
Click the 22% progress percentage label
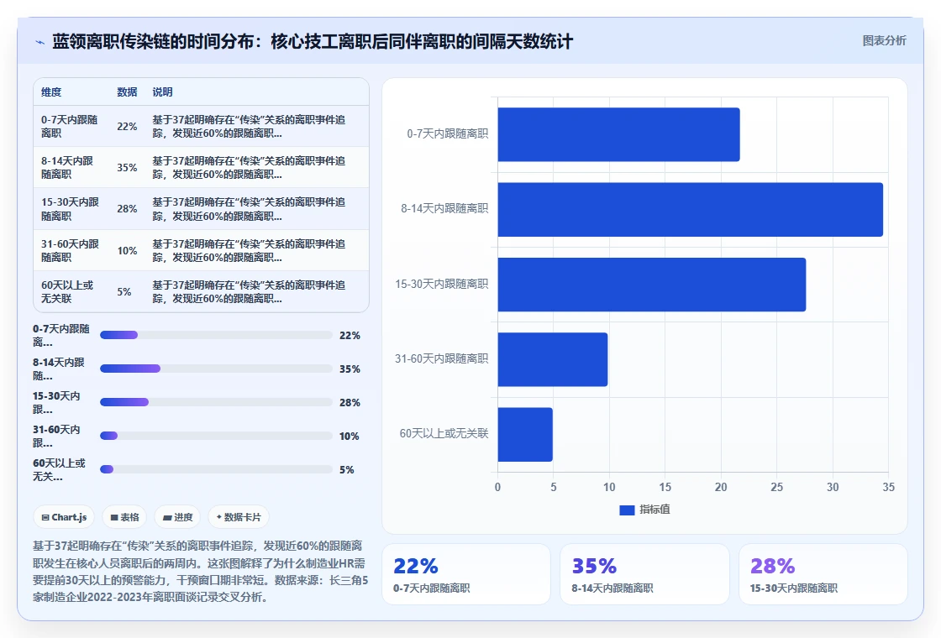pos(350,336)
